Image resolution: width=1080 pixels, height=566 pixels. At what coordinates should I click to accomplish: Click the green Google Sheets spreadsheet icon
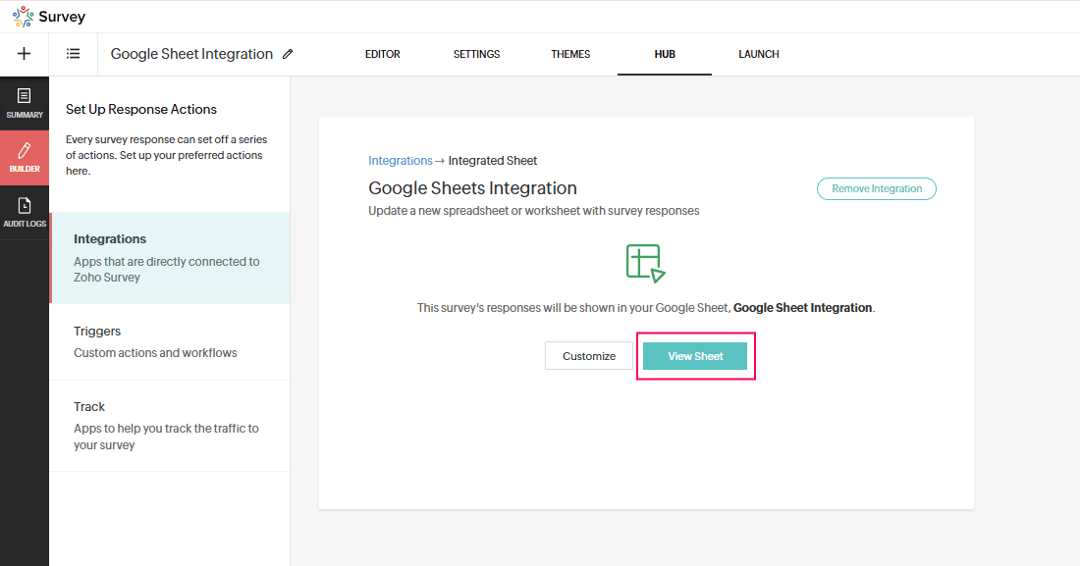[646, 263]
